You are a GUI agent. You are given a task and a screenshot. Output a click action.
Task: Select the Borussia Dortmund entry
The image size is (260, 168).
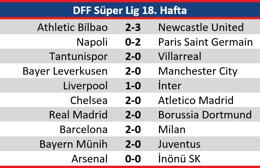pos(205,115)
